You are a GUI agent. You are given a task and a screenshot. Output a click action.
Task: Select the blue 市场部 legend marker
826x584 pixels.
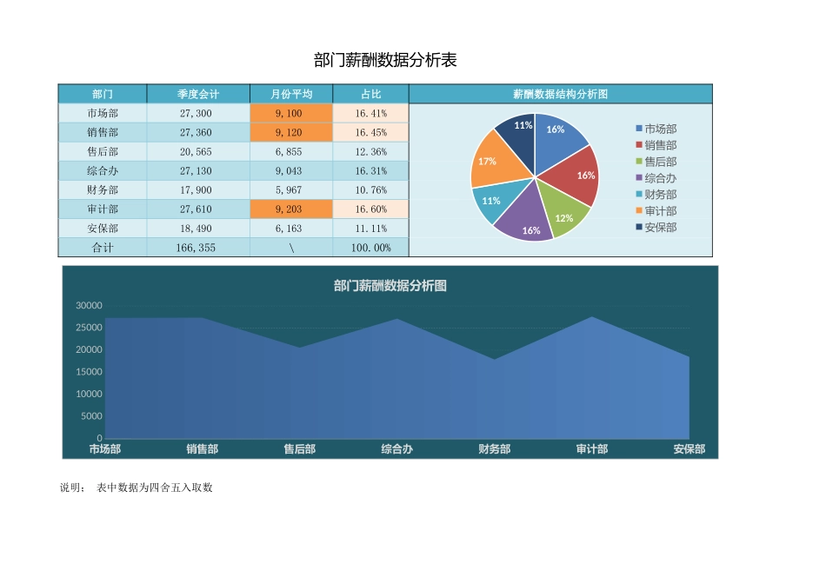pos(637,129)
